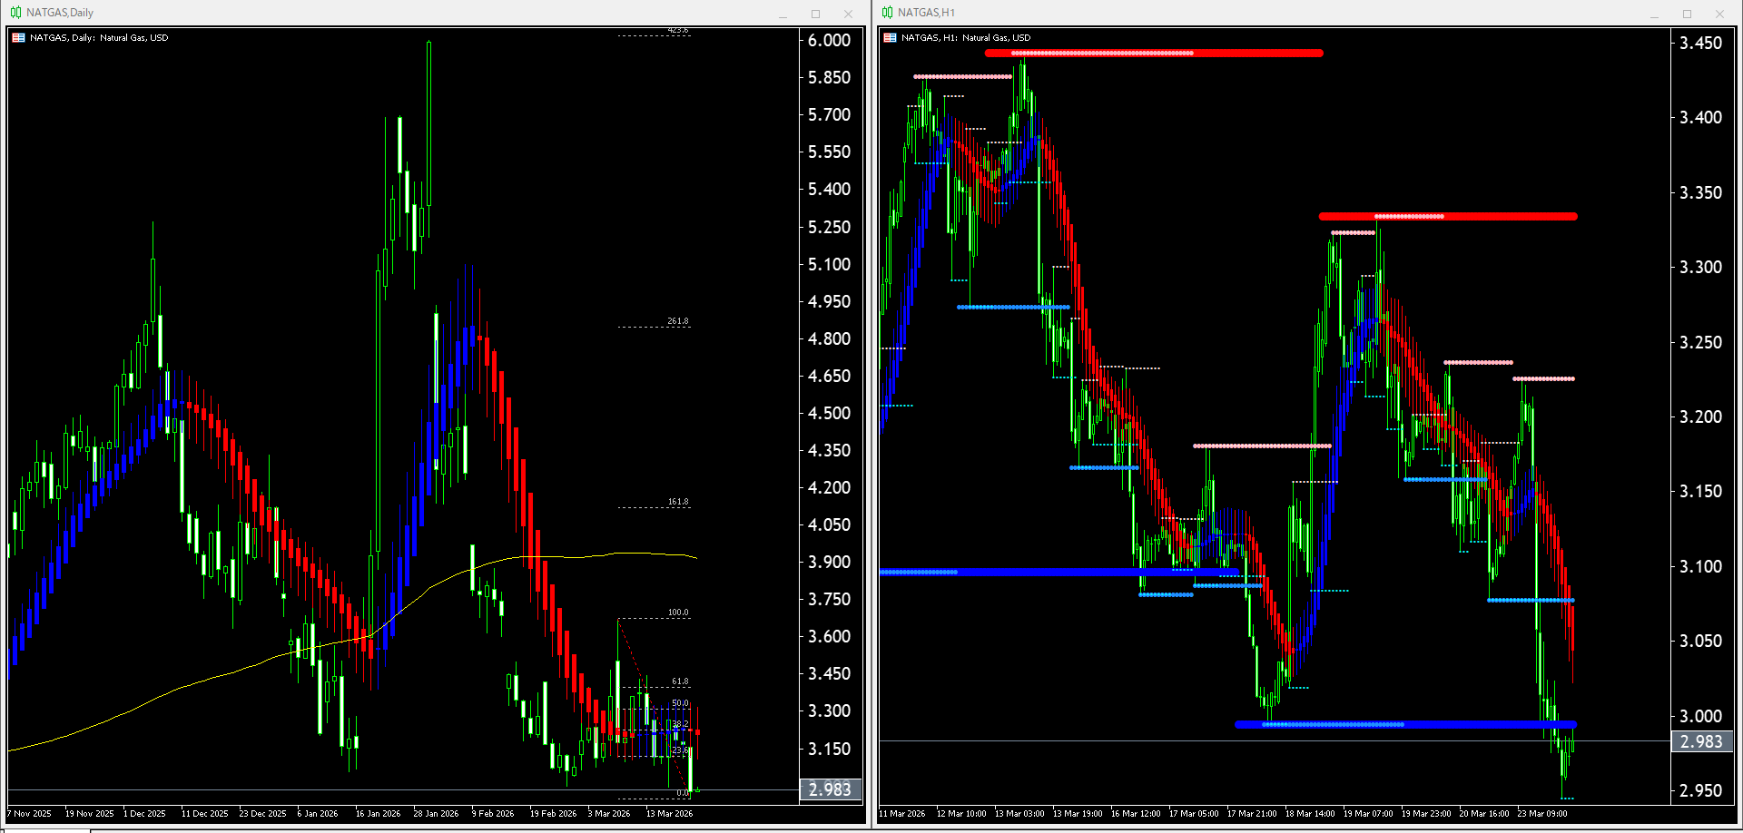Close the NATGAS,Daily chart window

(x=848, y=14)
